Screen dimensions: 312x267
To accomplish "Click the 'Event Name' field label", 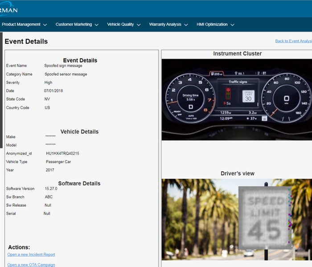I will [16, 66].
